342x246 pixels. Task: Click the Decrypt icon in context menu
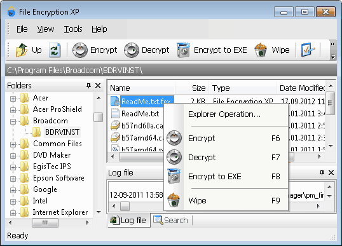point(174,157)
